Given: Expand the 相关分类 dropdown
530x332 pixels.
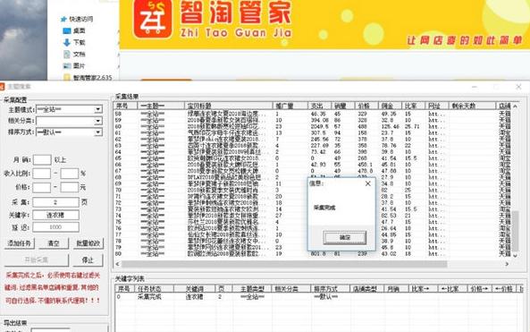Looking at the screenshot, I should (x=98, y=121).
